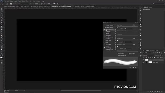Select the Healing Brush tool
This screenshot has width=165, height=93.
(2, 22)
